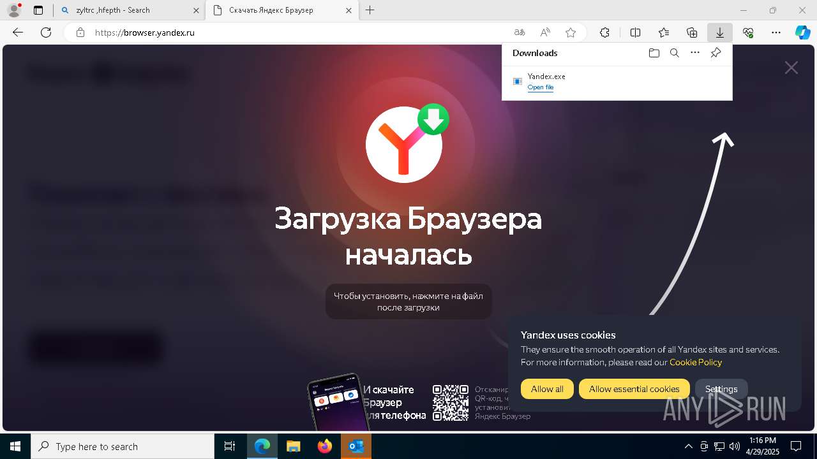Viewport: 817px width, 459px height.
Task: Open the translate page icon
Action: (520, 33)
